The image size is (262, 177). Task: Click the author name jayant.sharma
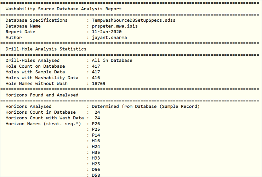109,37
